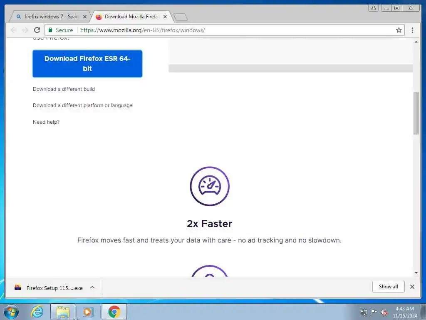The image size is (426, 320).
Task: Click the browser back arrow
Action: tap(14, 30)
